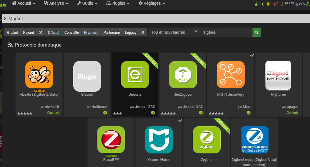Click the green check on Deconz card

pyautogui.click(x=153, y=113)
